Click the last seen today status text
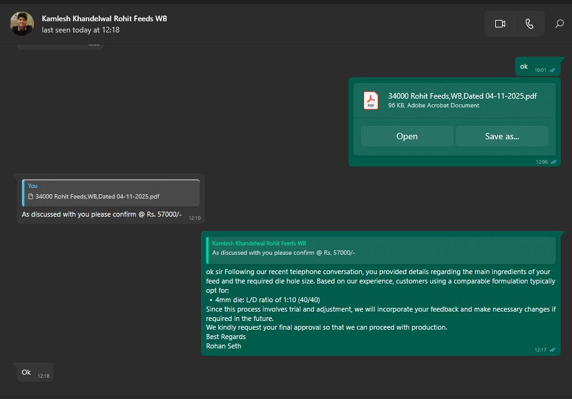This screenshot has width=572, height=399. (x=81, y=30)
